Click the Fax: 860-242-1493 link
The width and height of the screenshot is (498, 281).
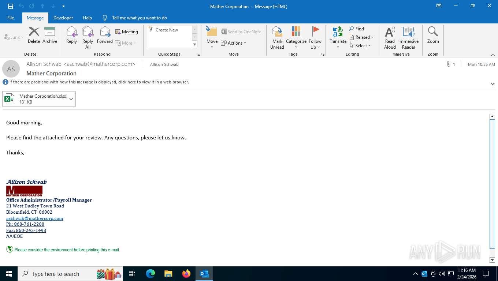[x=26, y=231]
